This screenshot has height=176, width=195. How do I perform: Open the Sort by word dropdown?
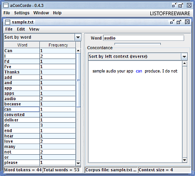[x=78, y=37]
